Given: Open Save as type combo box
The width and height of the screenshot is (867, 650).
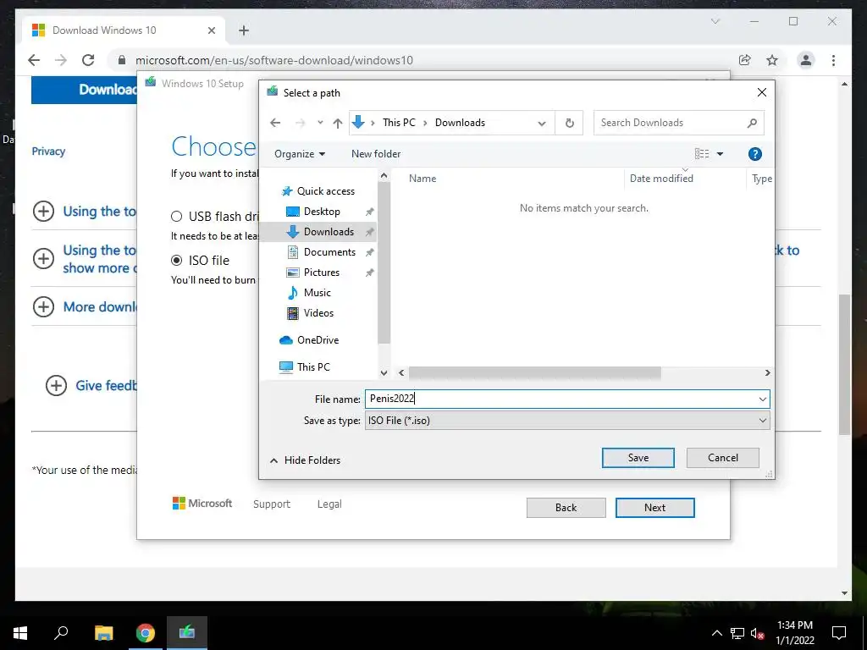Looking at the screenshot, I should coord(566,421).
